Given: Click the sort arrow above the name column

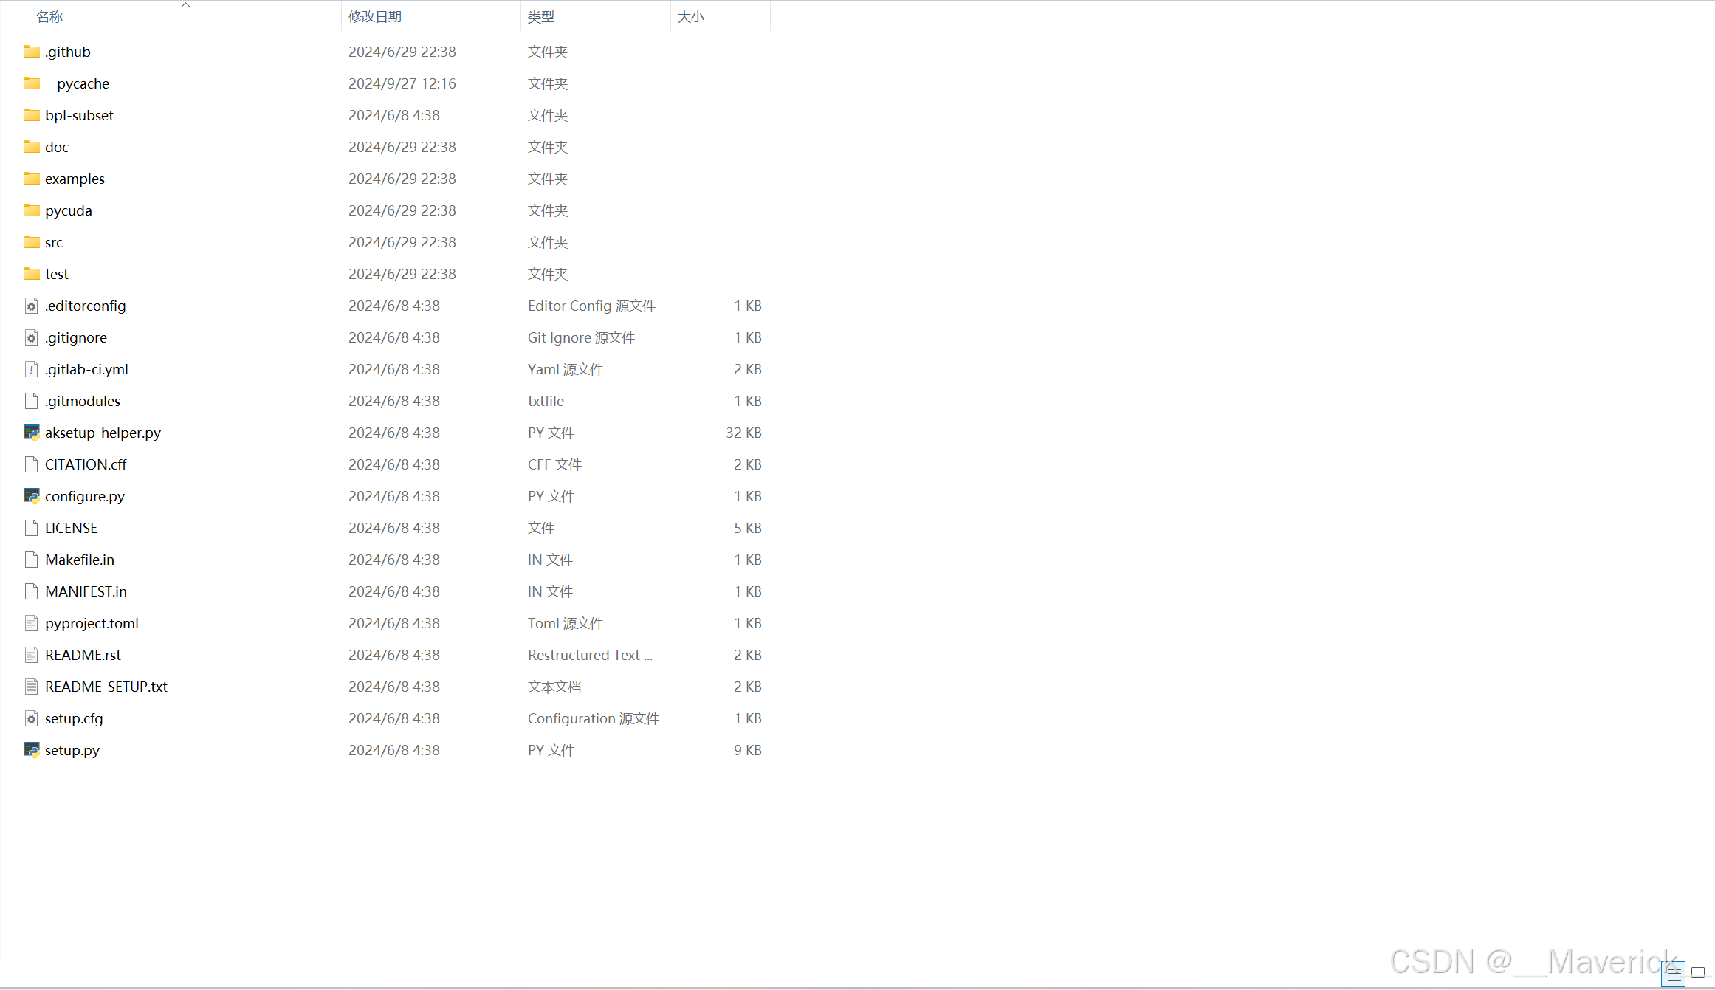Looking at the screenshot, I should tap(186, 5).
